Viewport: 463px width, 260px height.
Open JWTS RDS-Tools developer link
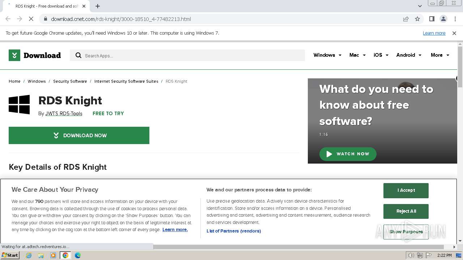tap(64, 113)
